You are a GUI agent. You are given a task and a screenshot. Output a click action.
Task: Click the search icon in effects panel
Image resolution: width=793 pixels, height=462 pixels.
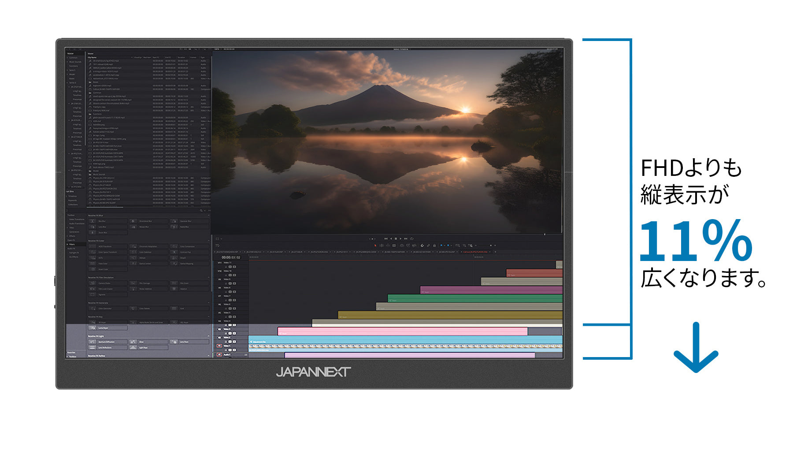pyautogui.click(x=201, y=211)
